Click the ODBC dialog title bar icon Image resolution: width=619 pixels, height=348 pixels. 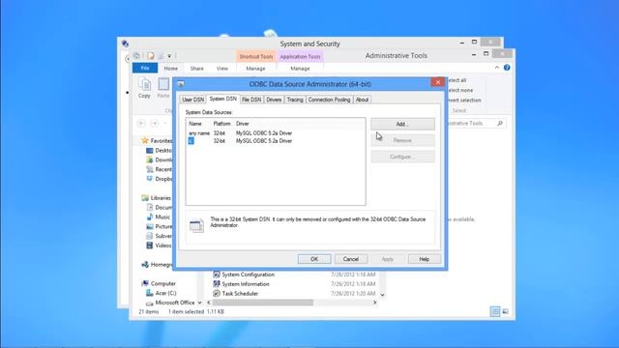181,84
